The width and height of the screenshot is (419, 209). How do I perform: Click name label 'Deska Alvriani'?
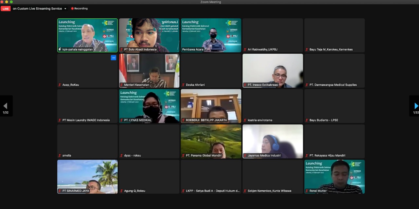[195, 85]
